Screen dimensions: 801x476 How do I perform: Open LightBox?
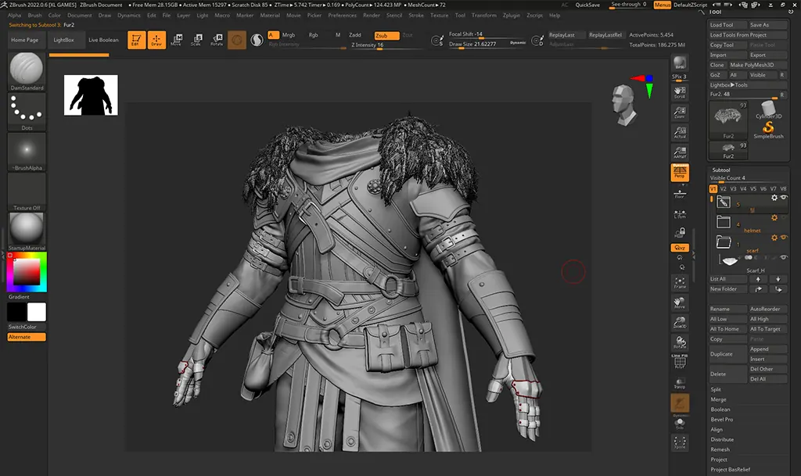(x=64, y=40)
